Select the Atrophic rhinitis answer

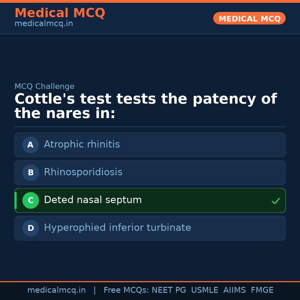click(x=82, y=144)
